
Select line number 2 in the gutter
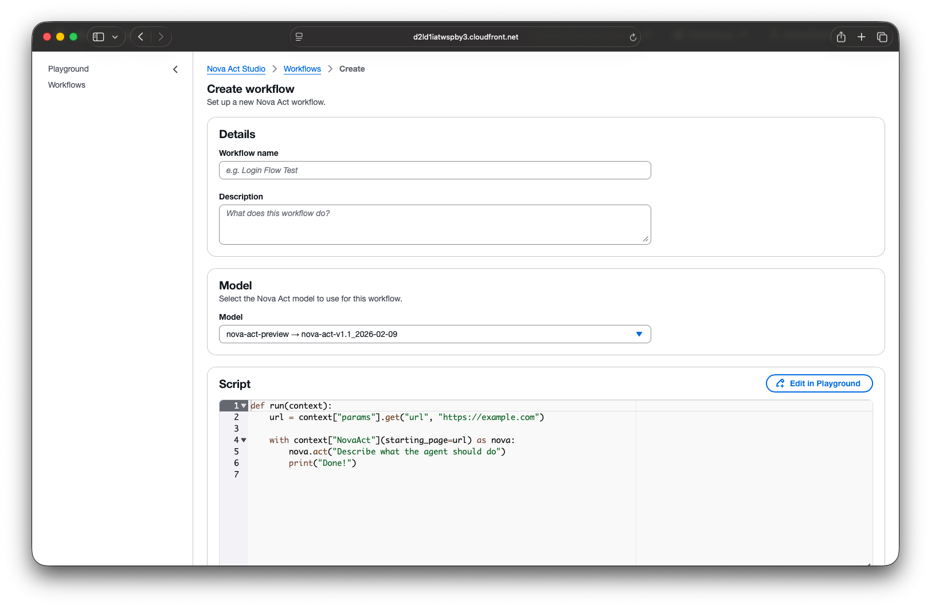(236, 417)
